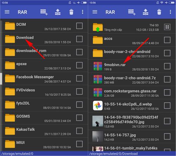Tap boody-roar-2-cho-android.7z archive icon

pos(98,79)
